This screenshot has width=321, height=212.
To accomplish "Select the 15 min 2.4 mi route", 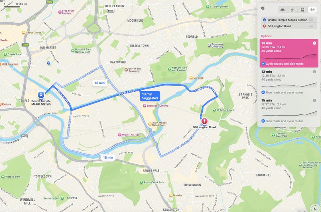I will click(x=288, y=111).
